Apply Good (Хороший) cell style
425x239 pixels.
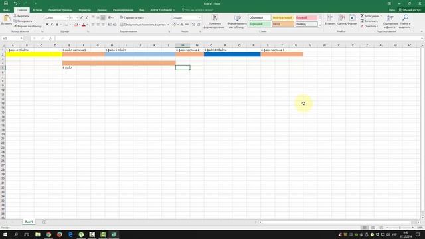(260, 24)
